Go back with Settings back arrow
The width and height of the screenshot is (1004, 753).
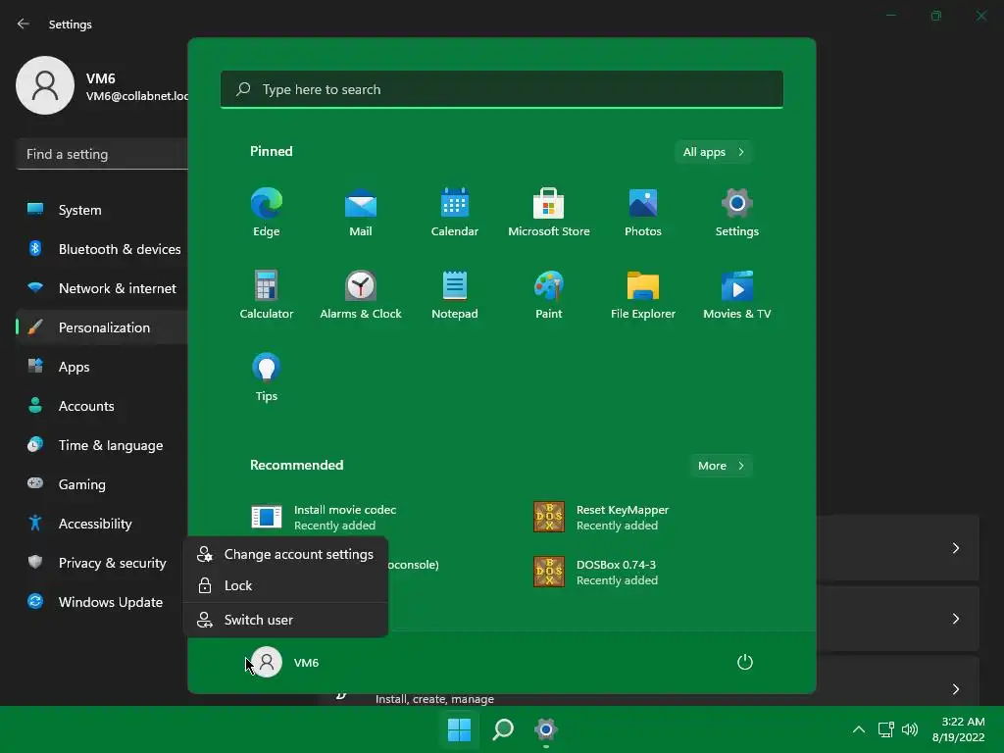24,24
